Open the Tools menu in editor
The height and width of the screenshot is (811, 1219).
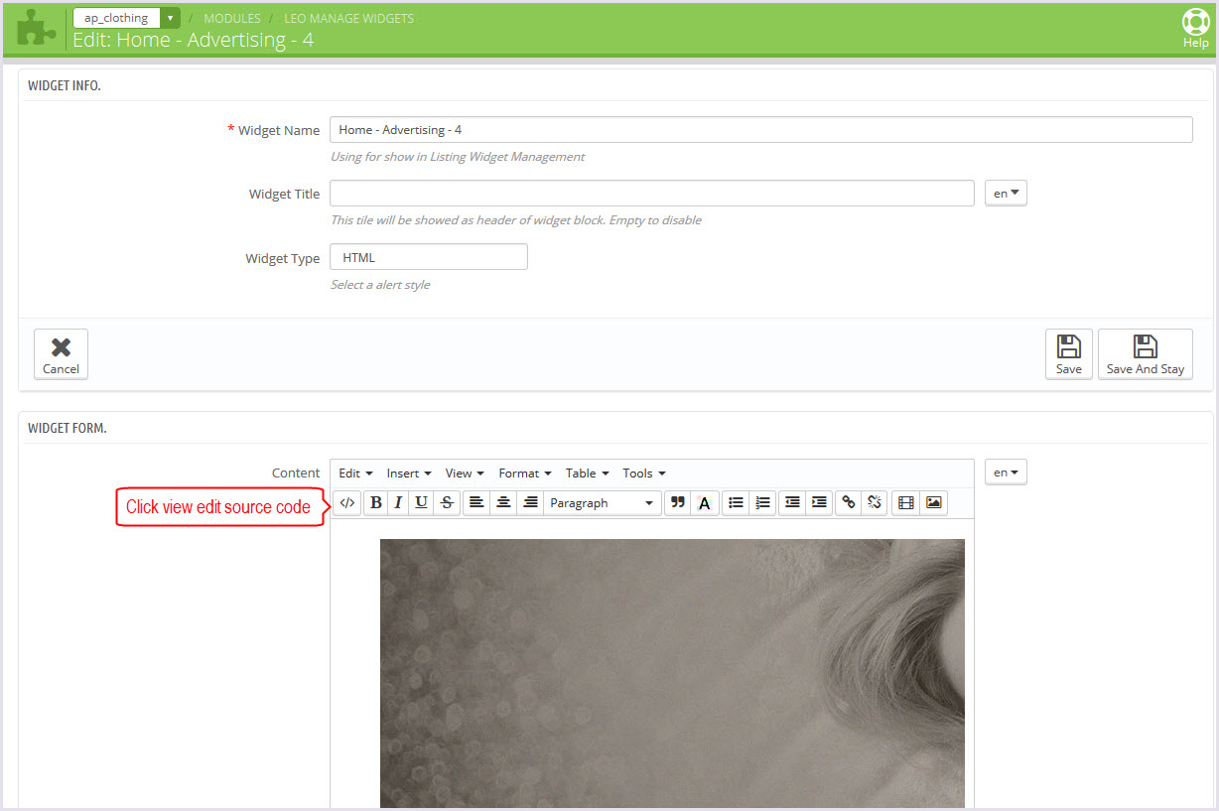[x=644, y=473]
